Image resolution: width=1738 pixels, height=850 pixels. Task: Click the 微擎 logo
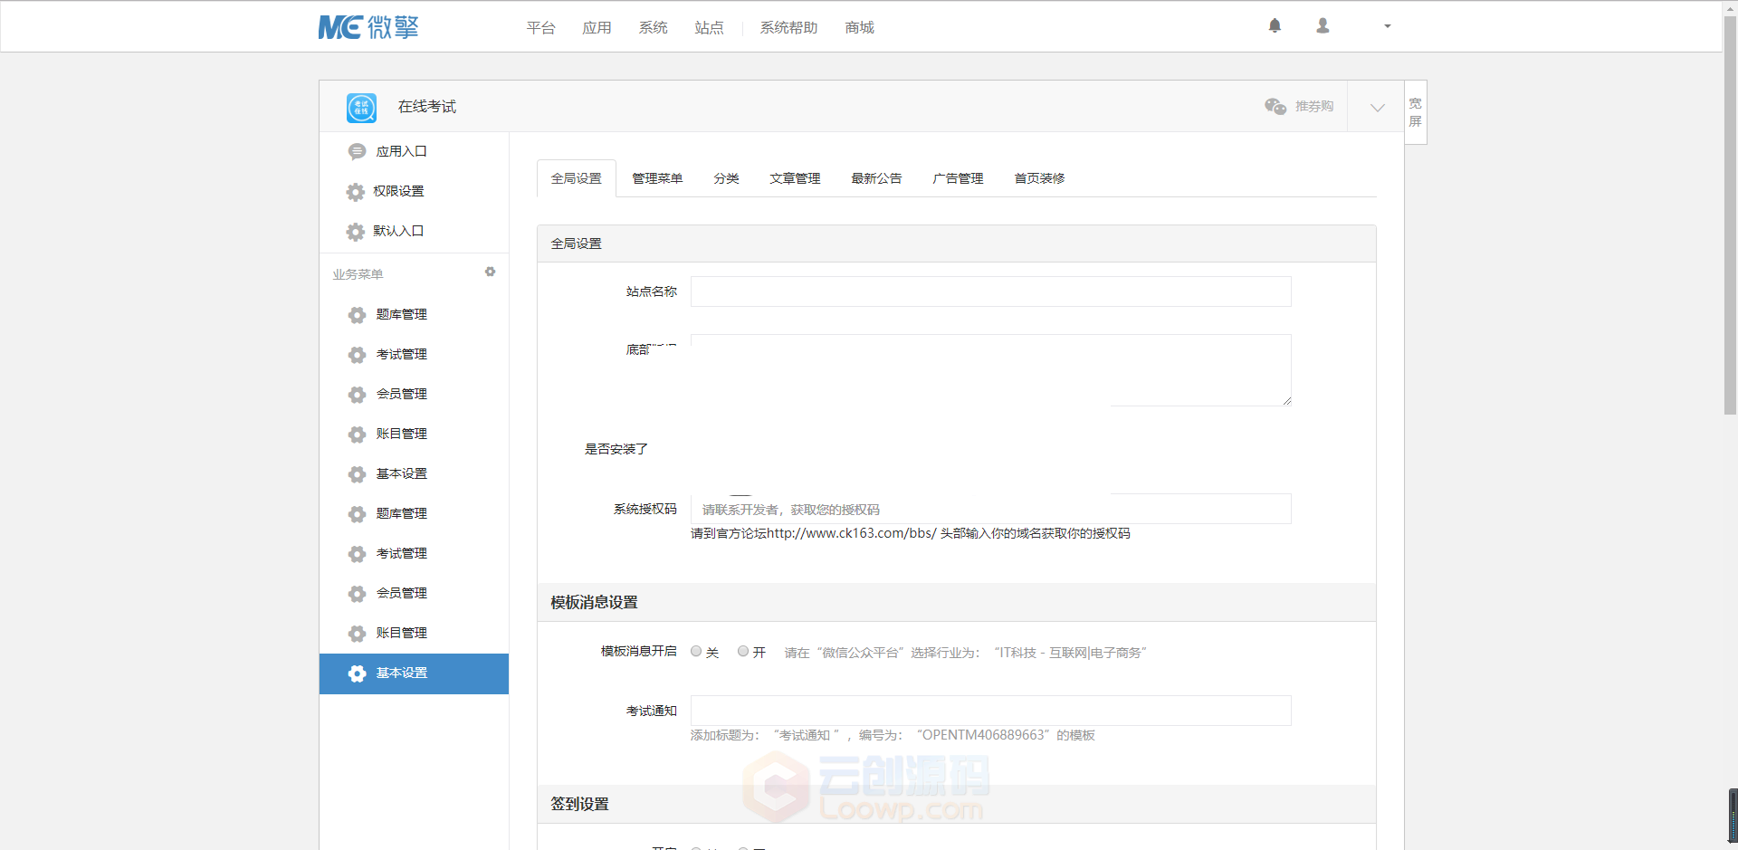[x=368, y=27]
